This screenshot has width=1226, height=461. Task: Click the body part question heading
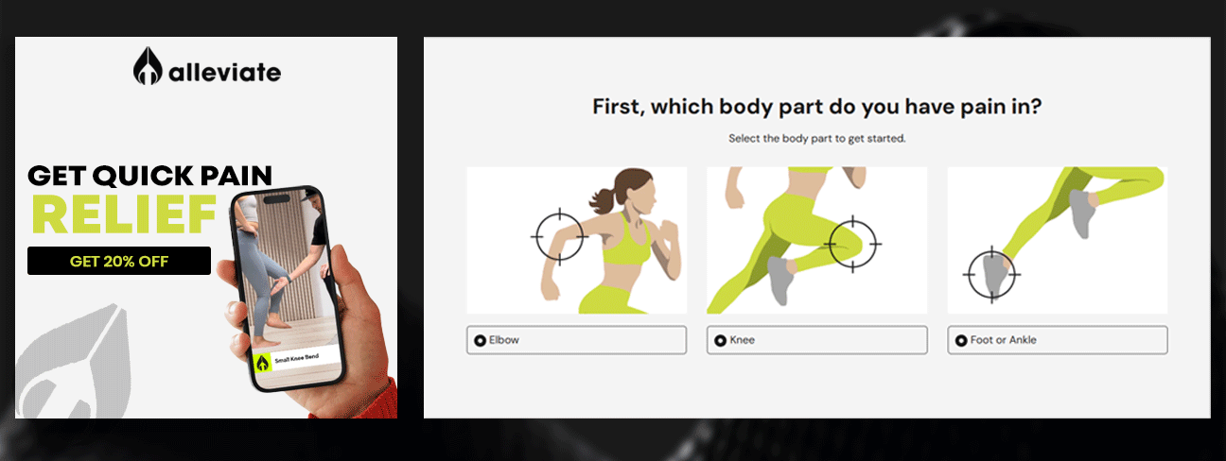[817, 106]
